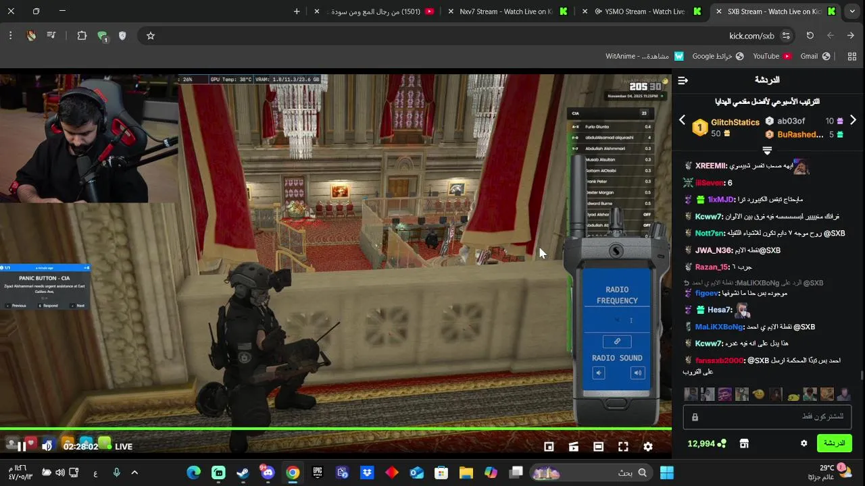Reload the kick.com page

coord(810,36)
